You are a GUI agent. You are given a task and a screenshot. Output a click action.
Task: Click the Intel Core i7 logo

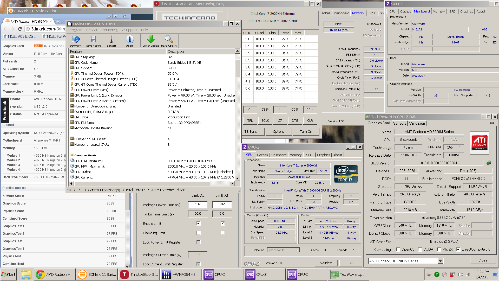point(346,174)
